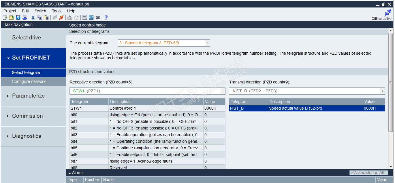Open the trace curve icon
The height and width of the screenshot is (183, 395).
91,18
